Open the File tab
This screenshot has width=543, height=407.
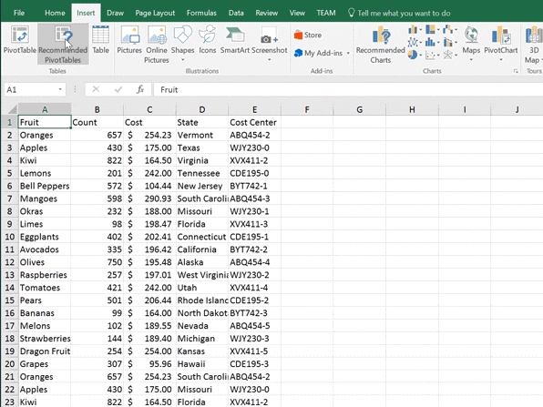(19, 13)
